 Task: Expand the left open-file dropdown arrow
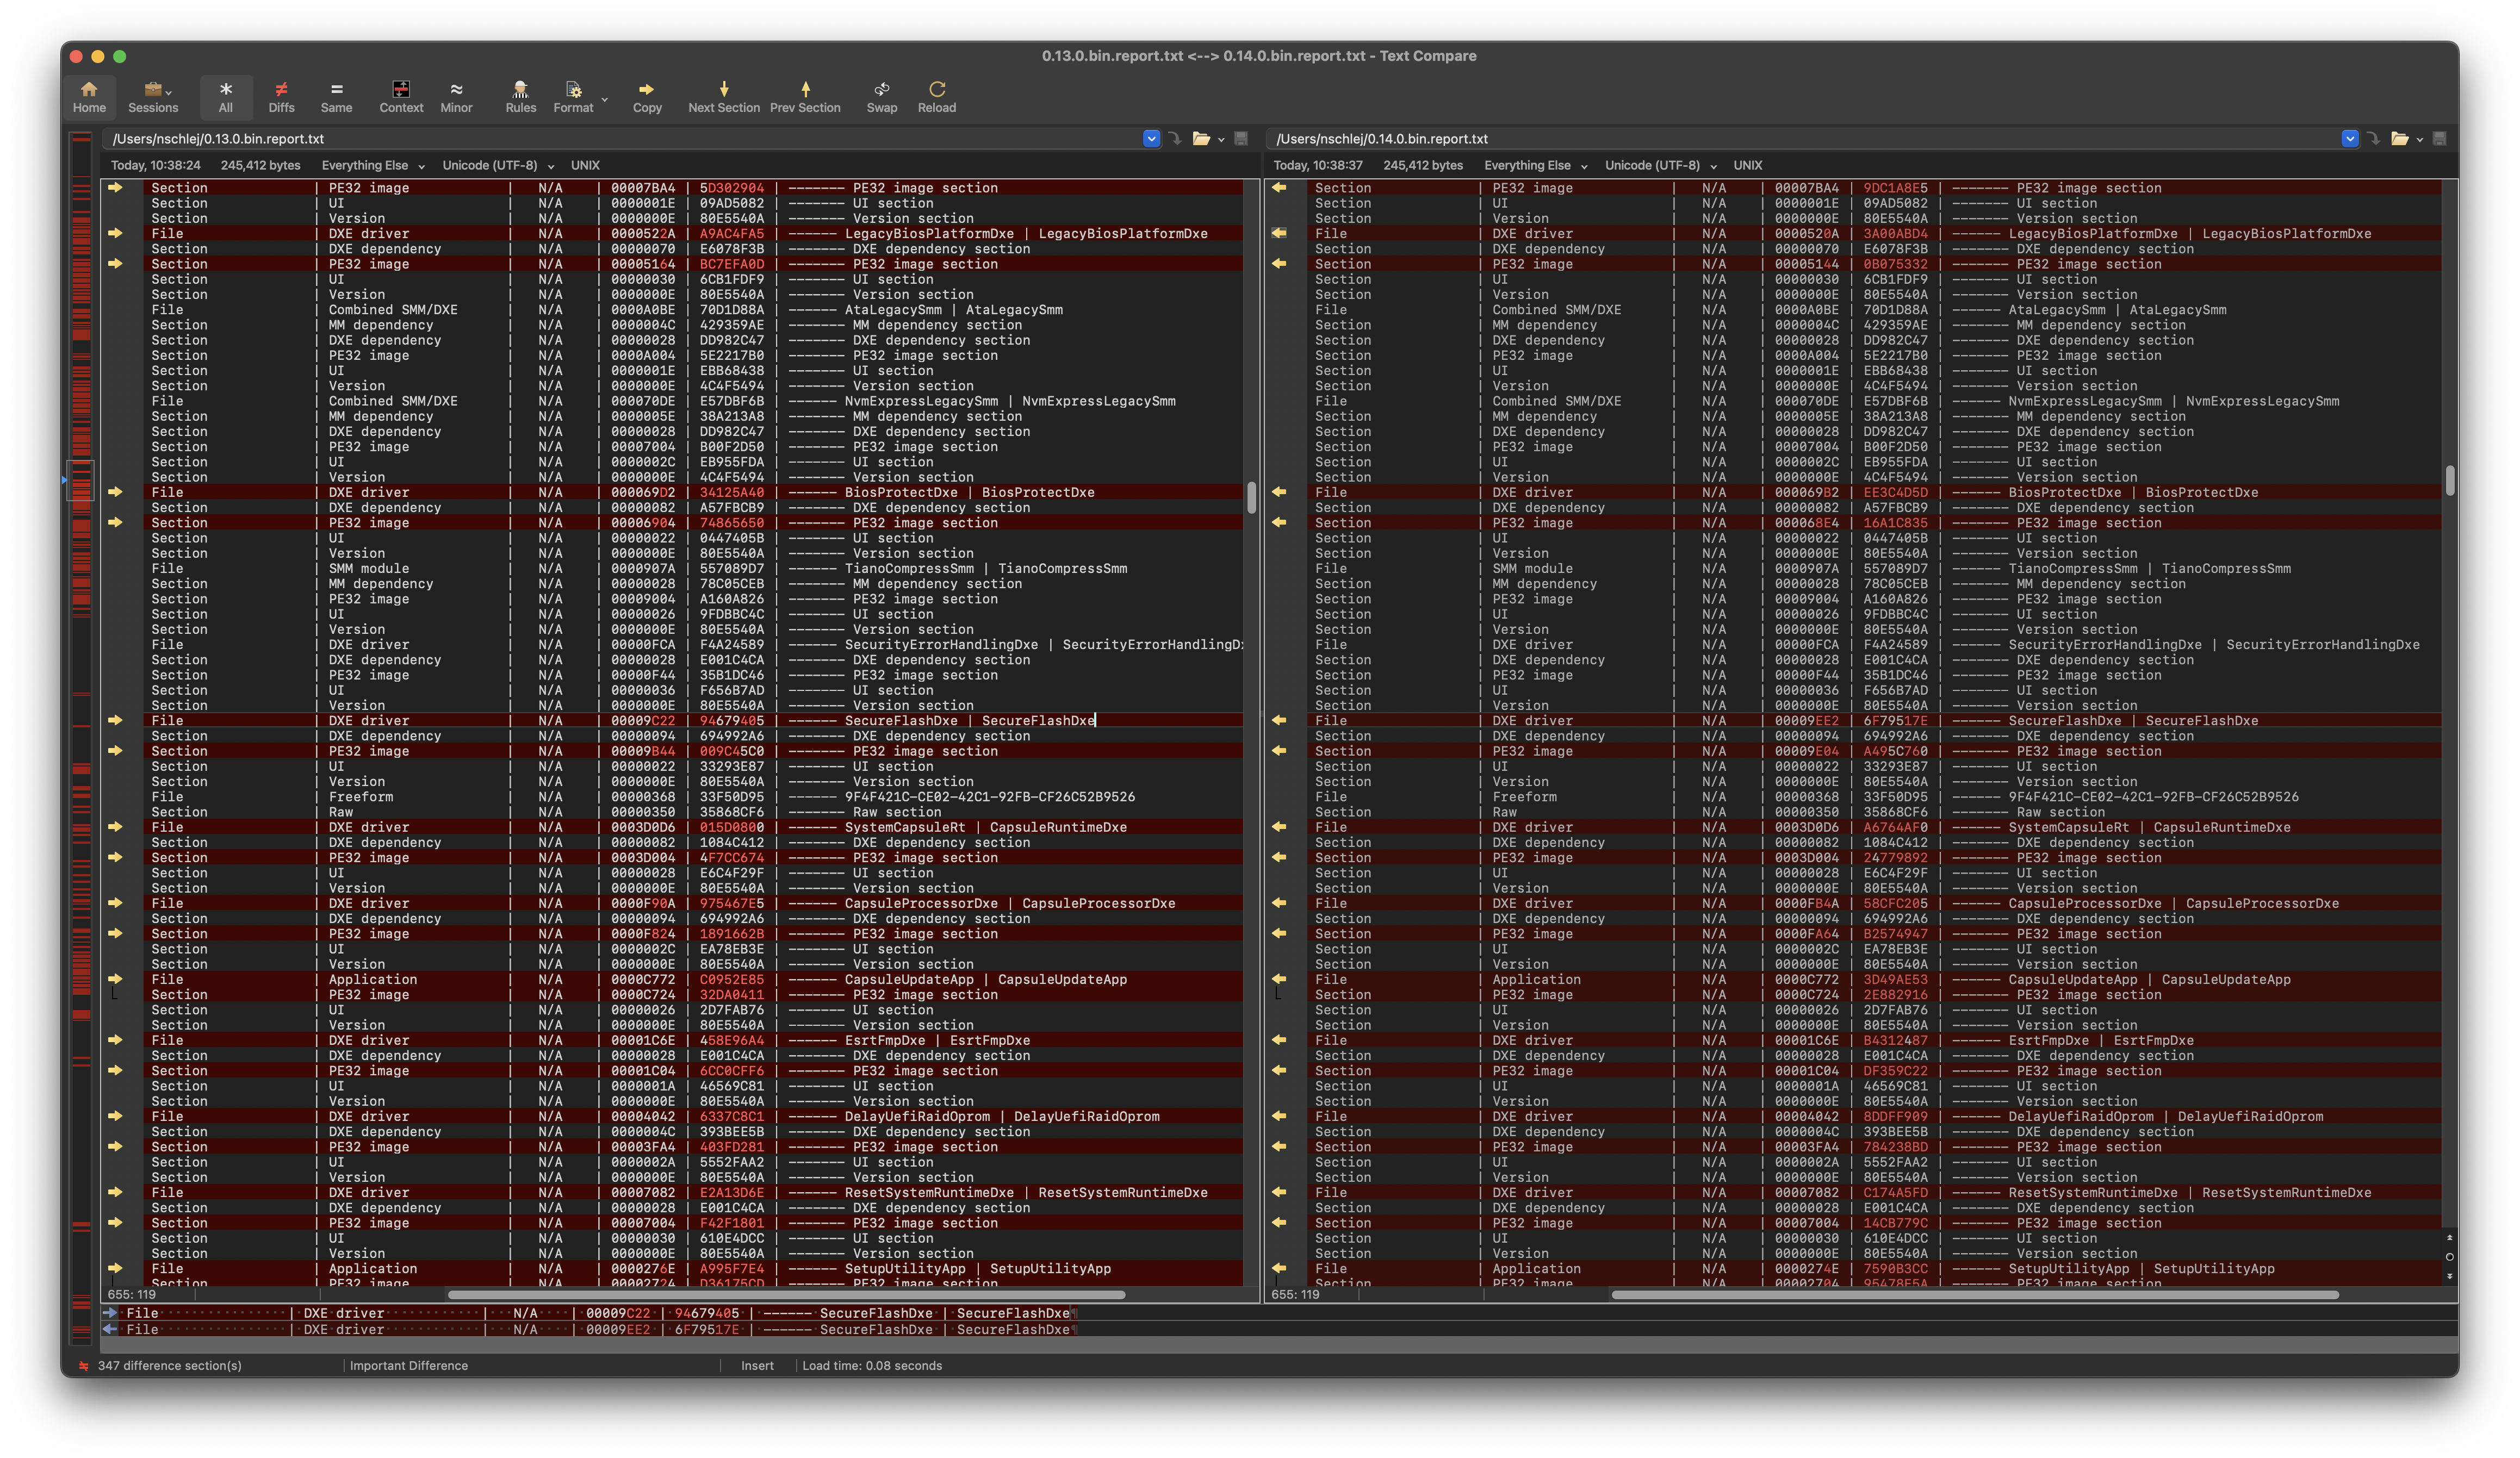coord(1221,140)
